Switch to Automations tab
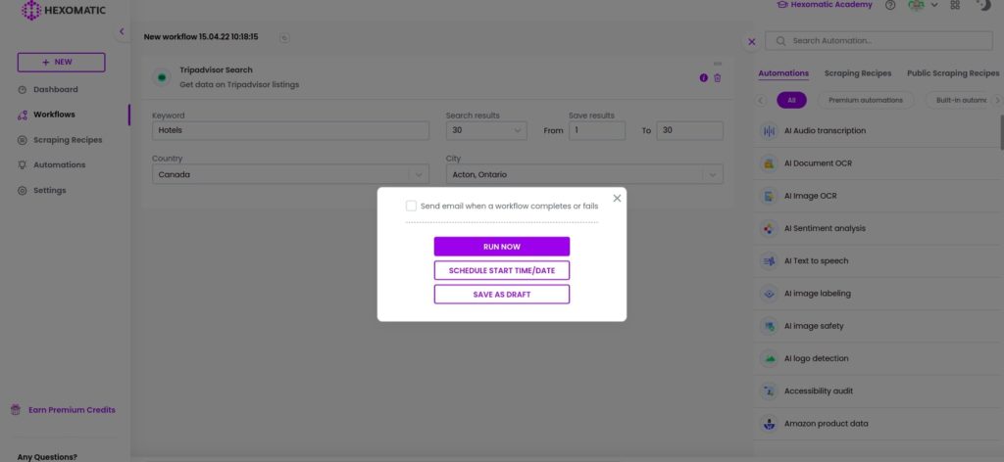1004x462 pixels. (x=783, y=73)
